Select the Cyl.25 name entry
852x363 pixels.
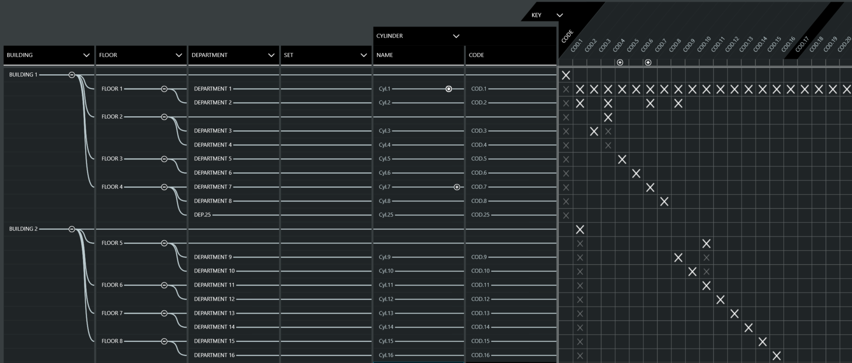386,215
